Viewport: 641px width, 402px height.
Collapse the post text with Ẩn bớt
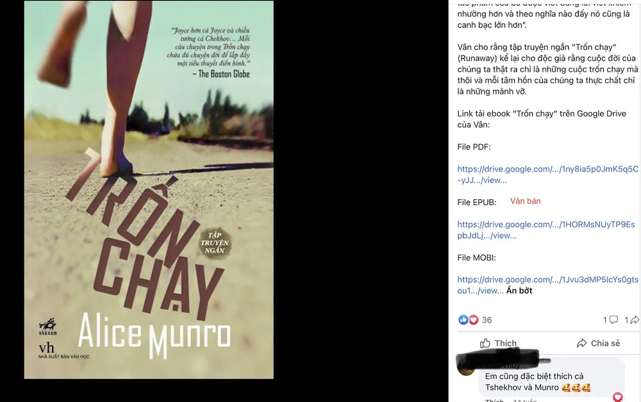(519, 291)
